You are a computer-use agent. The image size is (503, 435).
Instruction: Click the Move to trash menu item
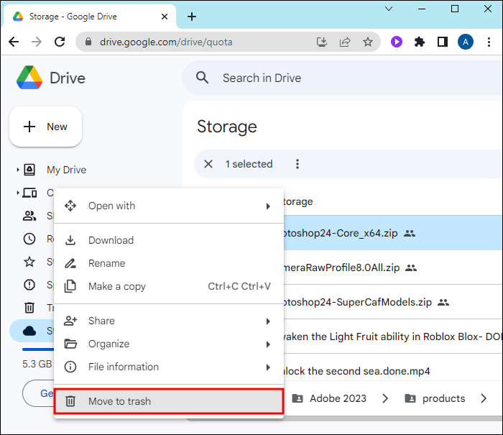[x=169, y=401]
